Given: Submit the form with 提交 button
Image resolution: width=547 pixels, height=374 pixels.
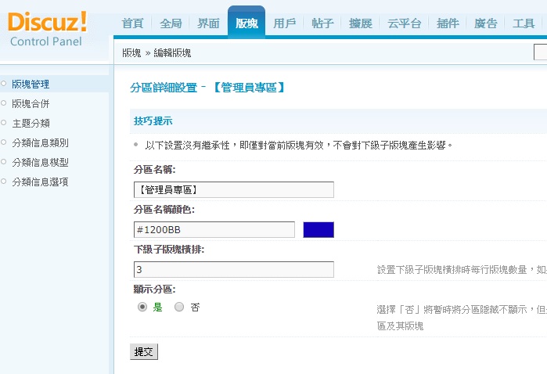Looking at the screenshot, I should pos(144,351).
